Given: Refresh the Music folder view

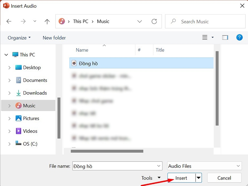Looking at the screenshot, I should (154, 21).
